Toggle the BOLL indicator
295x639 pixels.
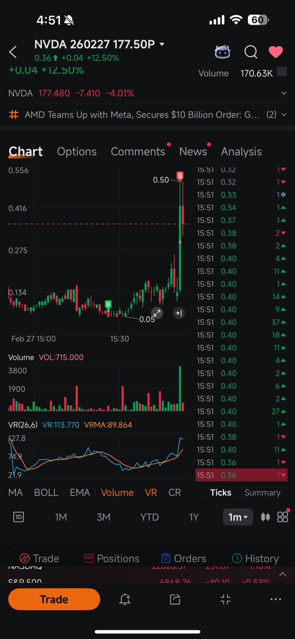[x=46, y=492]
